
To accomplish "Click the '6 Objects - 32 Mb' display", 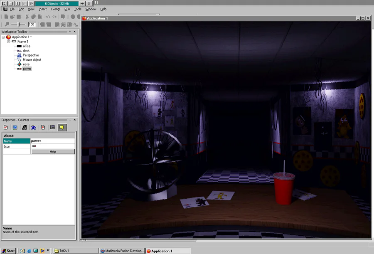I will (57, 4).
